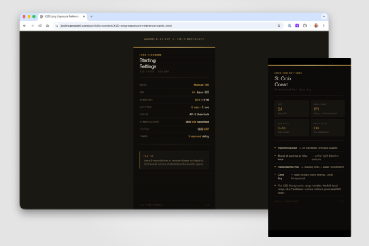Select the CPL filter ON tile
This screenshot has width=369, height=246.
pos(327,128)
